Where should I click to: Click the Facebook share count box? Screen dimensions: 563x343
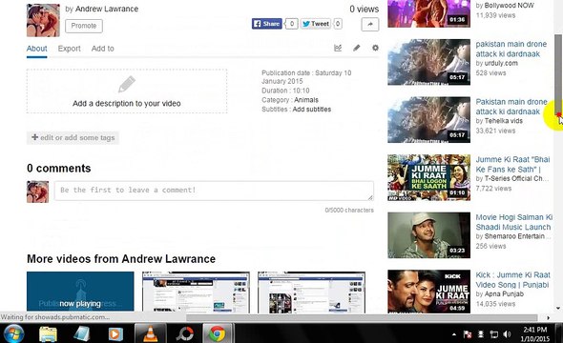click(x=292, y=24)
